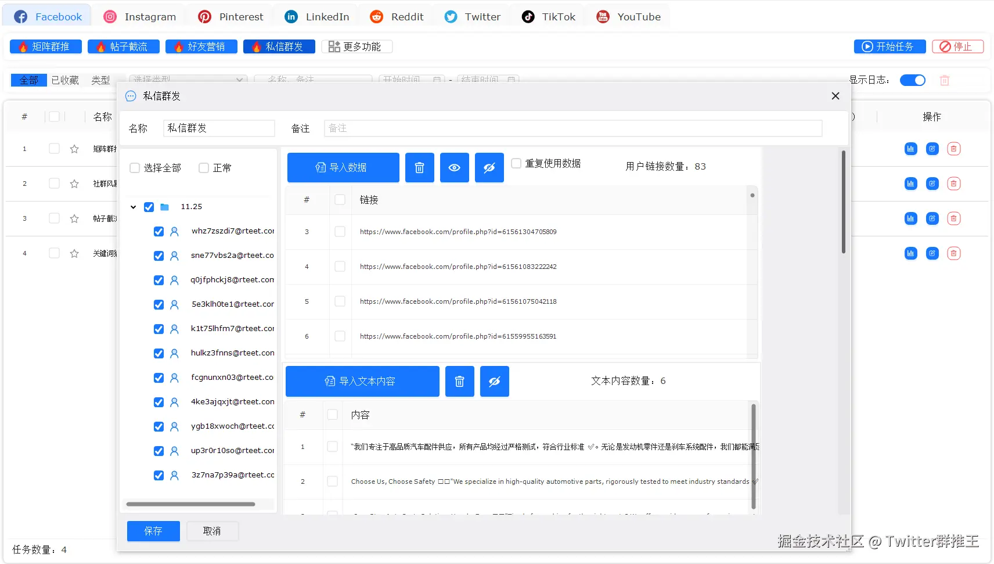Click the hide icon beside 导入文本内容

[x=494, y=381]
